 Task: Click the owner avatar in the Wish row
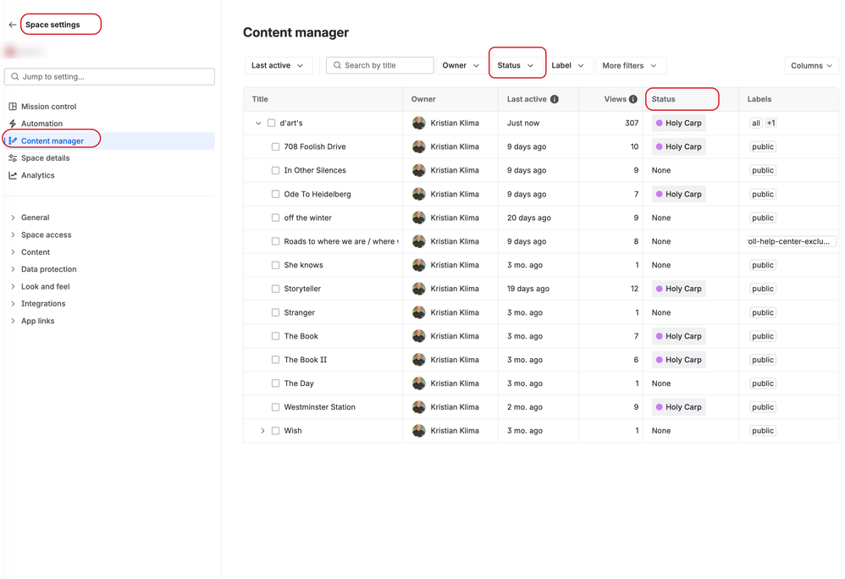coord(419,431)
